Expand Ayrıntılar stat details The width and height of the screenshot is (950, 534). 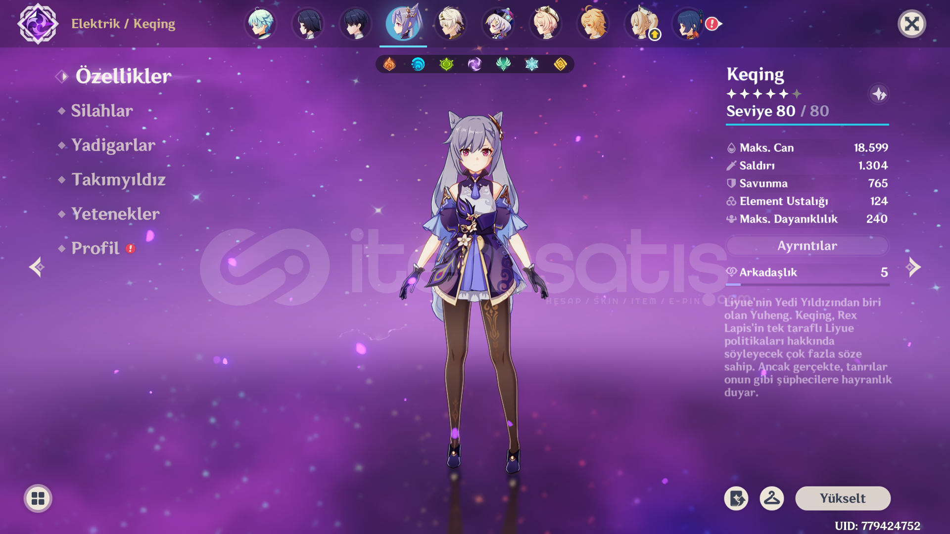tap(807, 246)
